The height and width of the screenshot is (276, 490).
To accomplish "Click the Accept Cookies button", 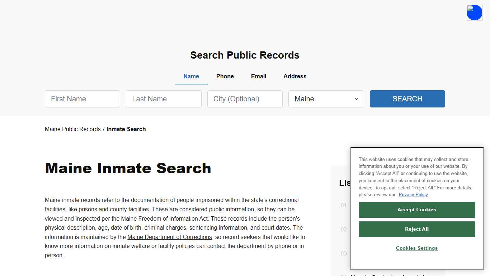I will tap(416, 210).
